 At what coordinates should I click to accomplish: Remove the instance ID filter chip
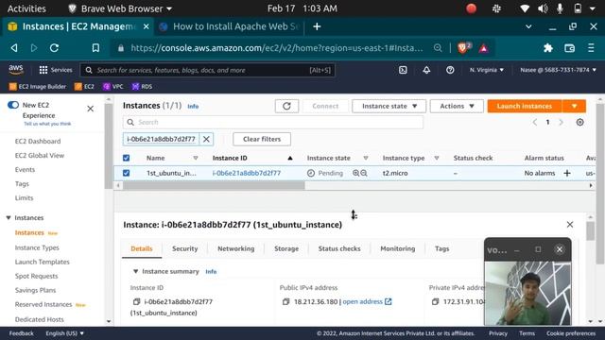tap(206, 139)
